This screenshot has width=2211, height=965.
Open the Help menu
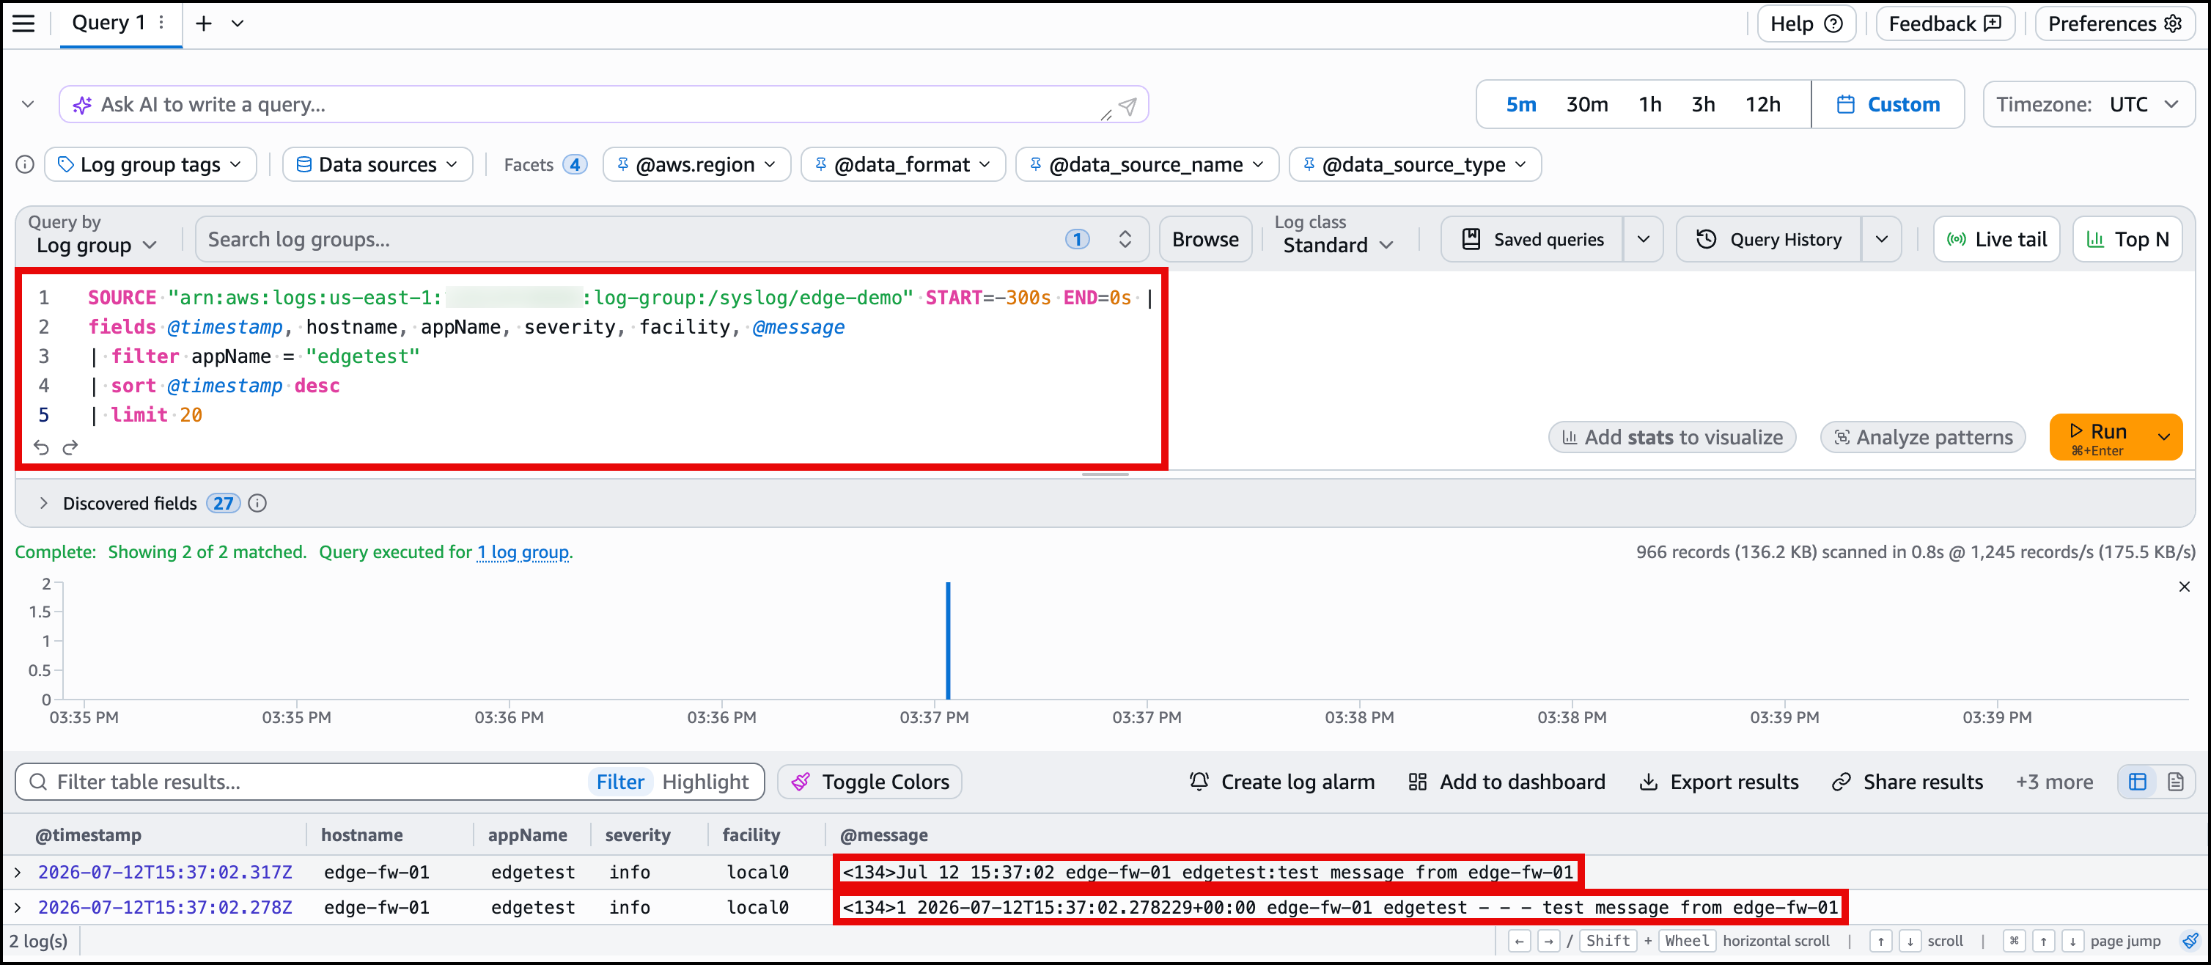point(1806,23)
